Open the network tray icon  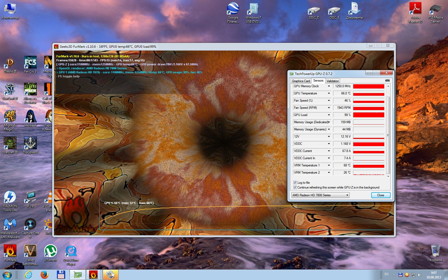413,275
